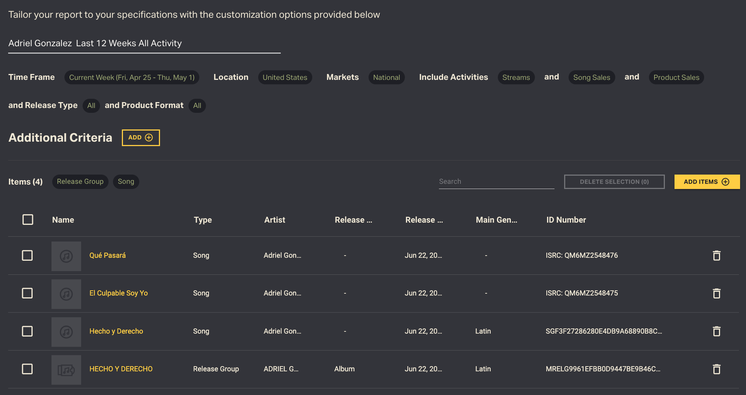Click the items Search field
Screen dimensions: 746x395
tap(496, 182)
